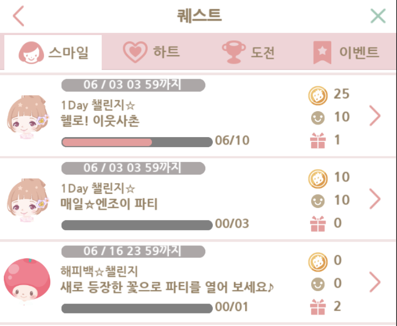Click girl avatar of 매일☆엔조이 파티 quest
397x326 pixels.
[x=28, y=200]
